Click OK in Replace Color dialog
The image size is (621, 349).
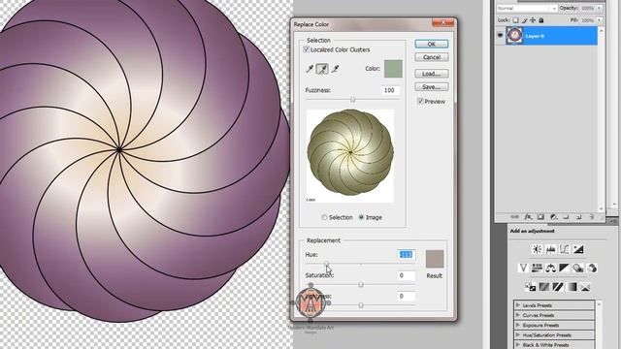point(432,44)
